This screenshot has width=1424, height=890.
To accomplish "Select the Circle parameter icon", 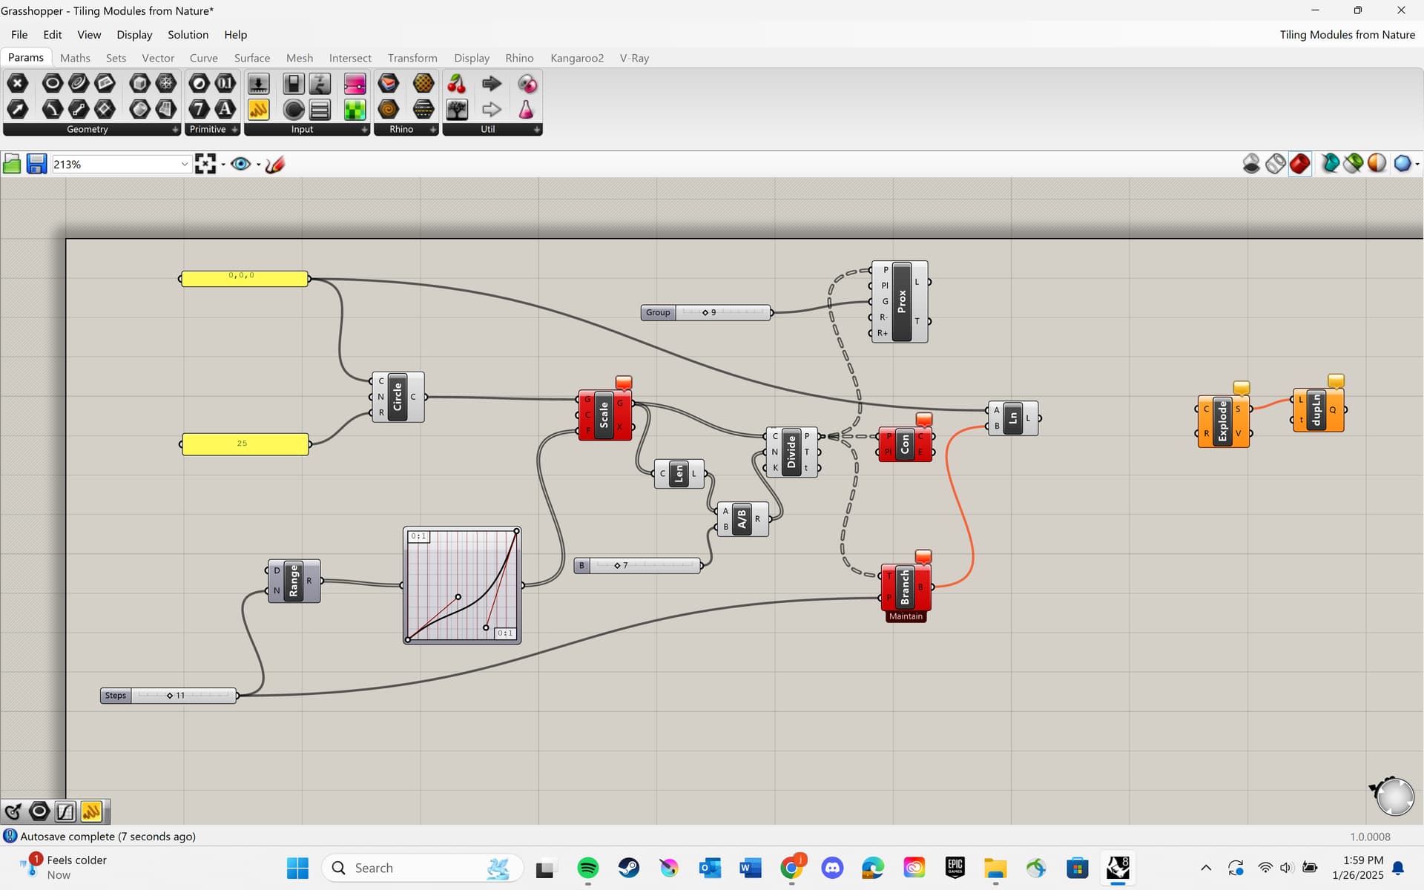I will pyautogui.click(x=52, y=84).
